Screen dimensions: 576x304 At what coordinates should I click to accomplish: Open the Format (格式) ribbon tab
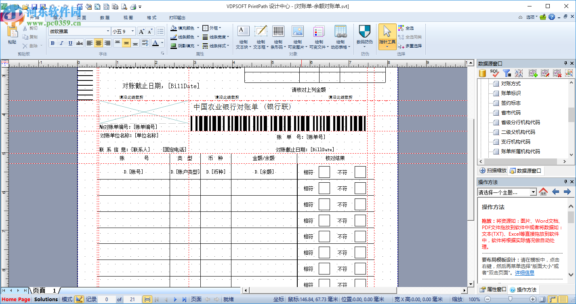(151, 18)
